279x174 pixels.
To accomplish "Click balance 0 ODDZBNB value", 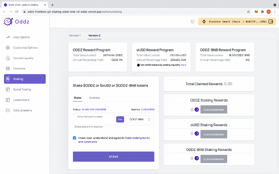I will click(148, 109).
